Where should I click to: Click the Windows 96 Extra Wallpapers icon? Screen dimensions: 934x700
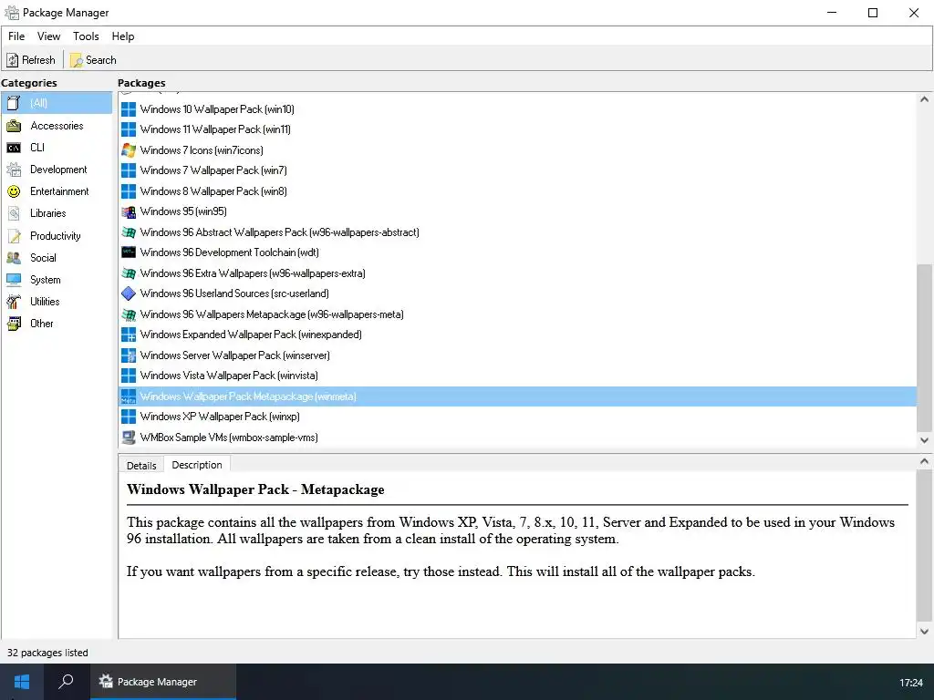coord(128,273)
